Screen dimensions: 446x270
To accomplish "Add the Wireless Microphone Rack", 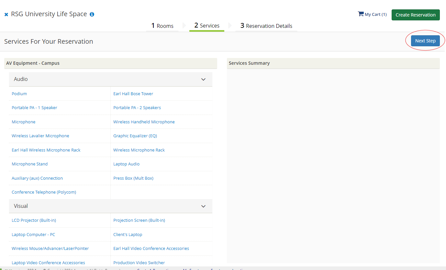I will [x=139, y=150].
